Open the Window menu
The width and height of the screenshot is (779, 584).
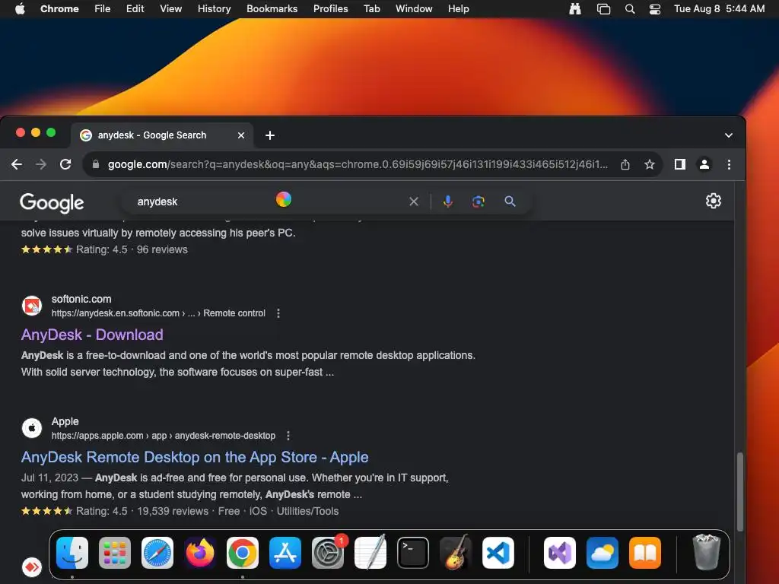click(414, 8)
